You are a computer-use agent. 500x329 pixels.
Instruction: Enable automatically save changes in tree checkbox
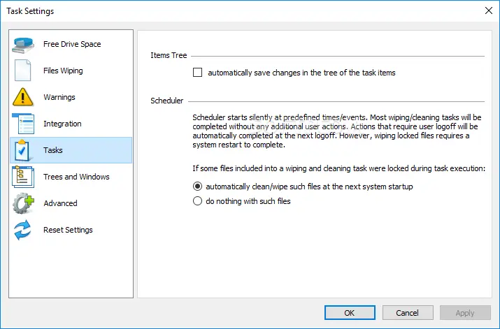pyautogui.click(x=197, y=73)
